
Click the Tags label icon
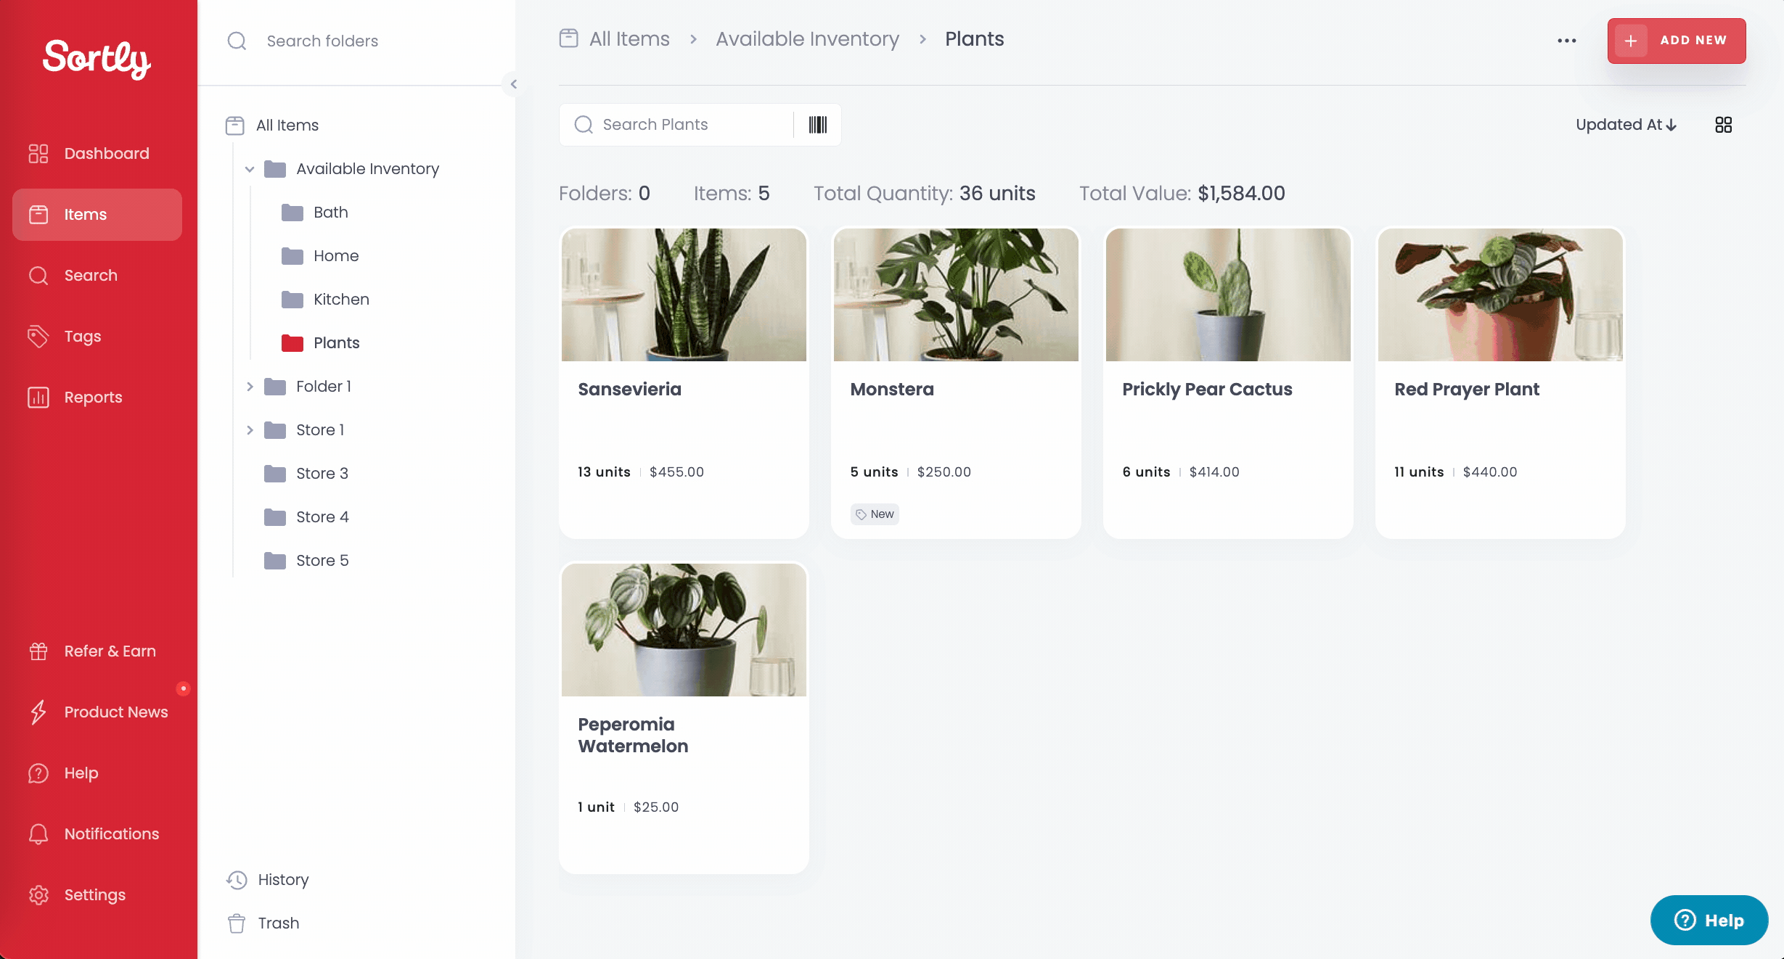click(x=38, y=337)
